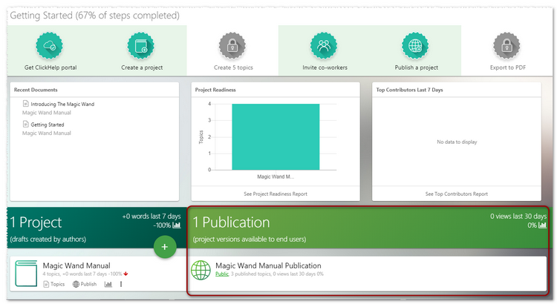Click the +0 words last 7 days text

coord(152,217)
